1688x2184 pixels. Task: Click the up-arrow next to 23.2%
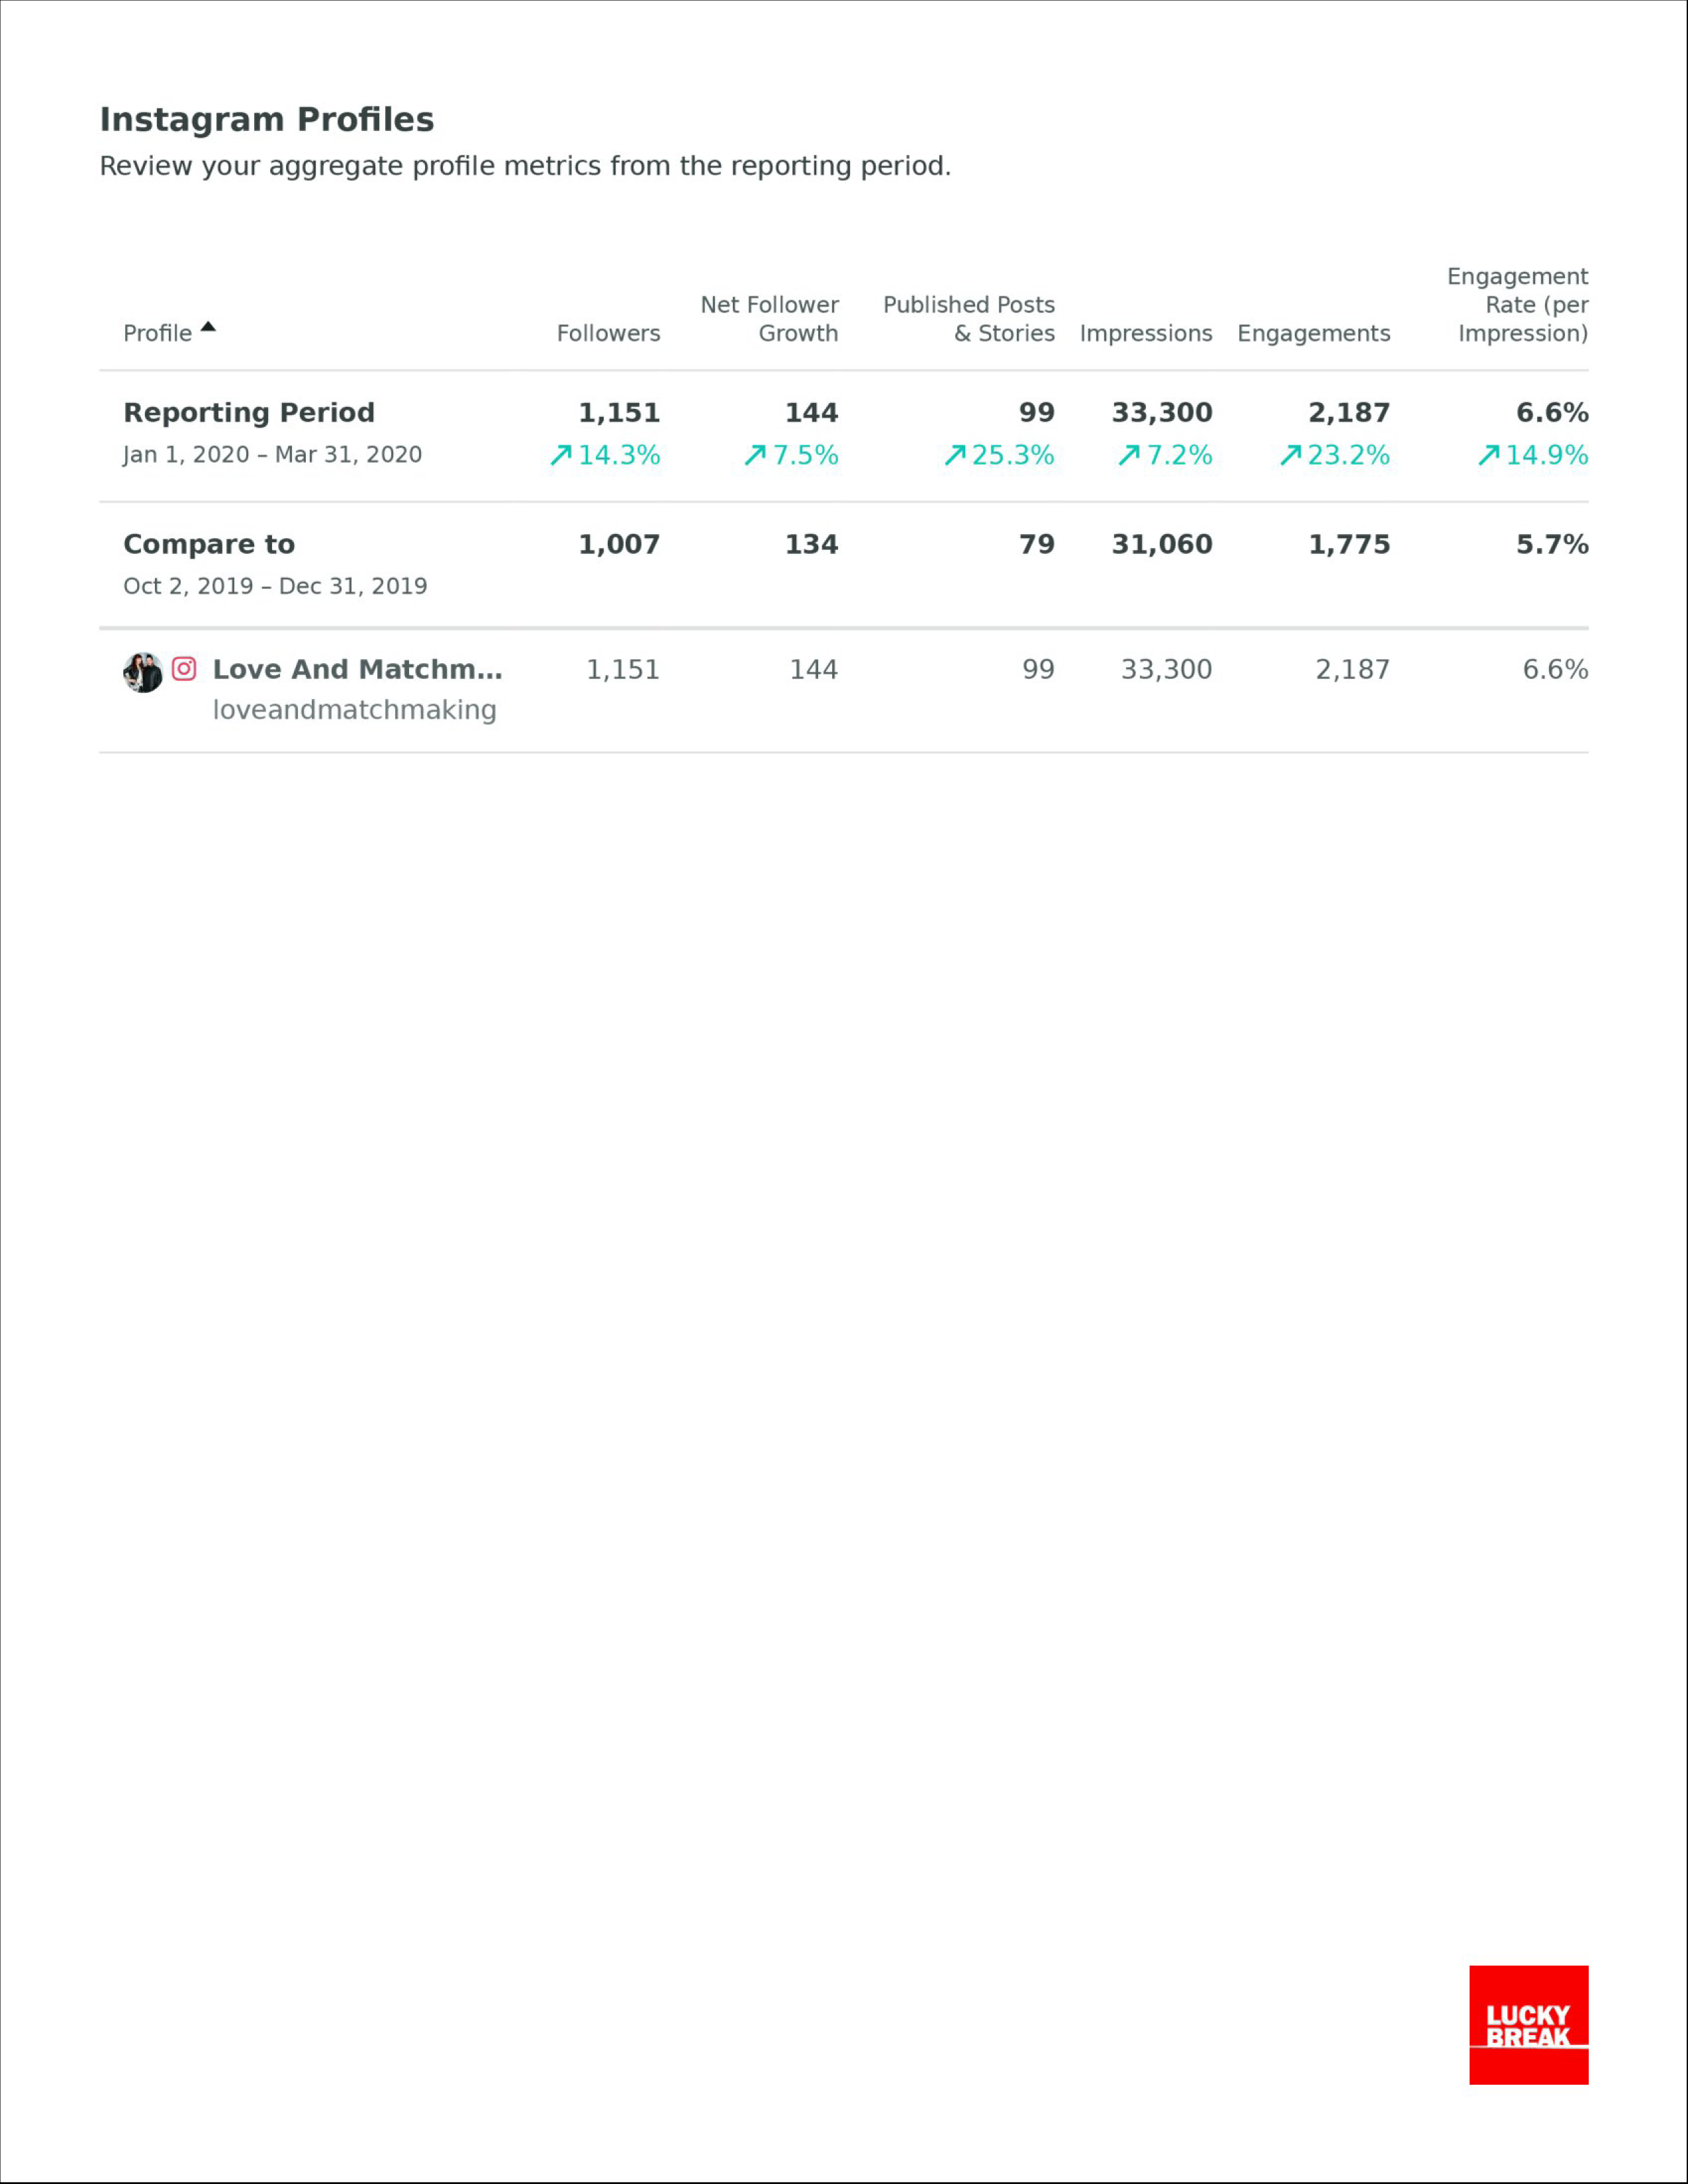(1291, 456)
